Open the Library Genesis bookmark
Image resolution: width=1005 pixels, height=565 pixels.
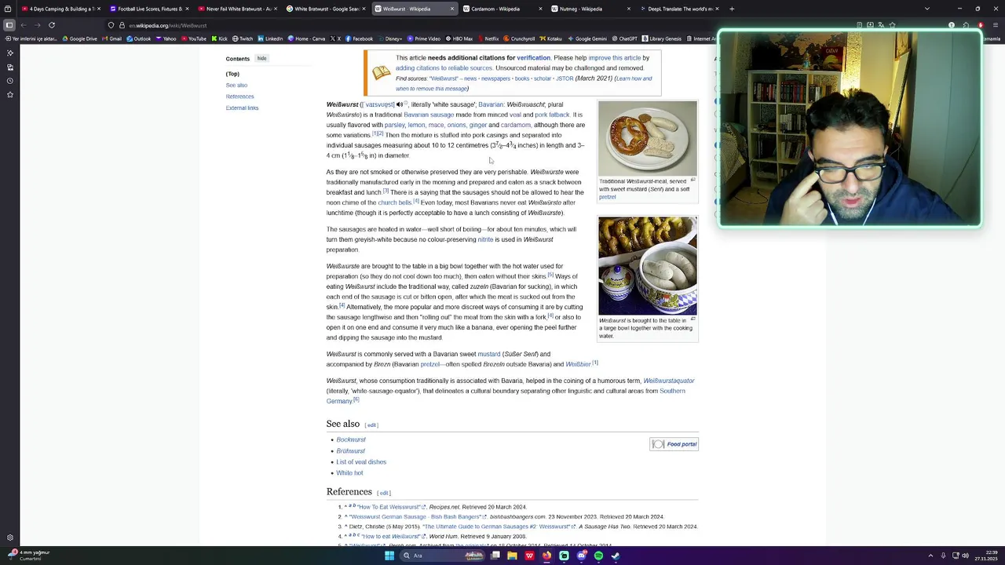pos(662,38)
